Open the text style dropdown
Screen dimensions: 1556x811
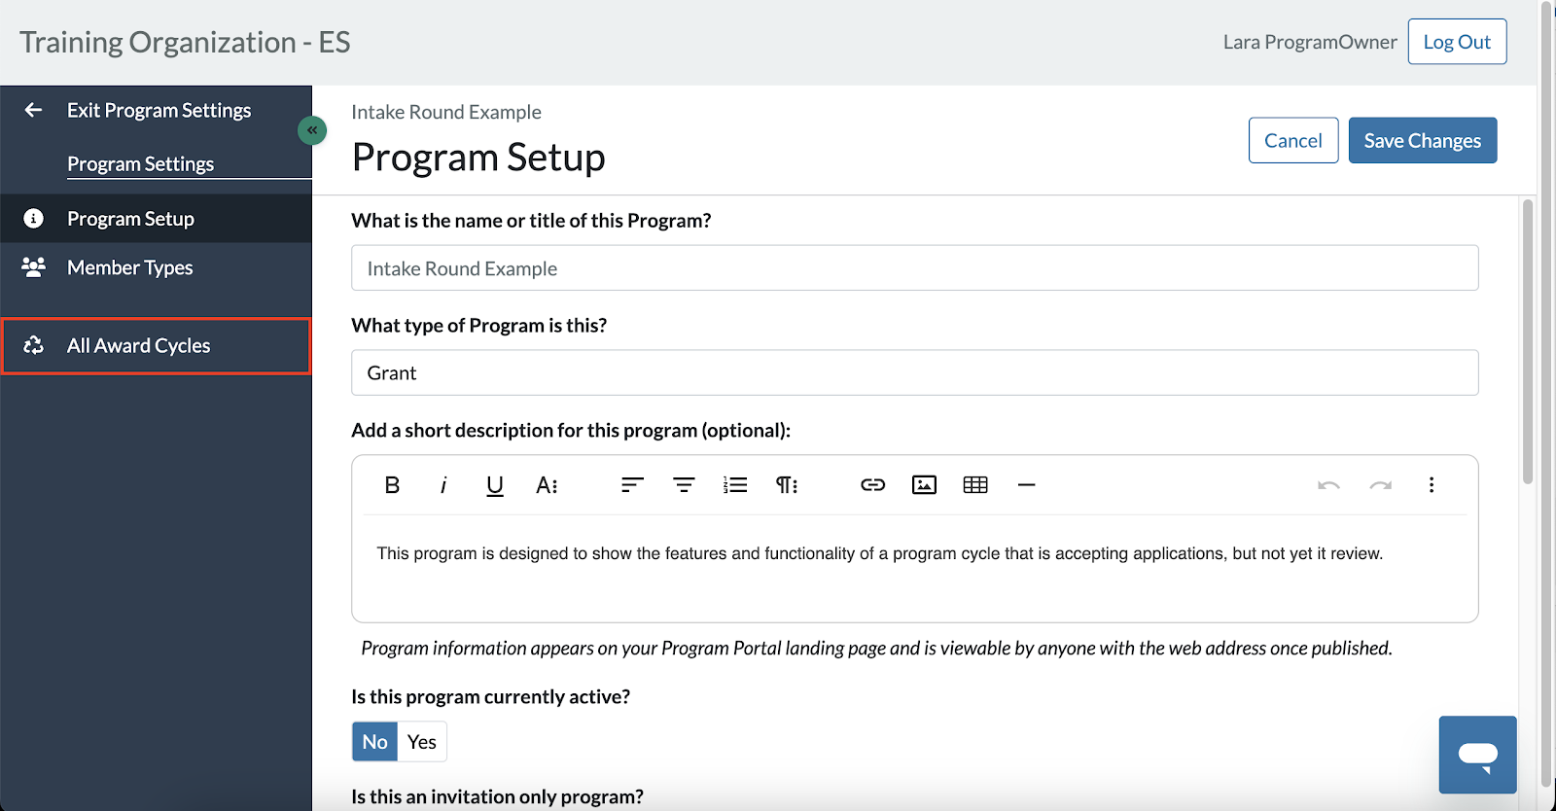click(x=547, y=485)
